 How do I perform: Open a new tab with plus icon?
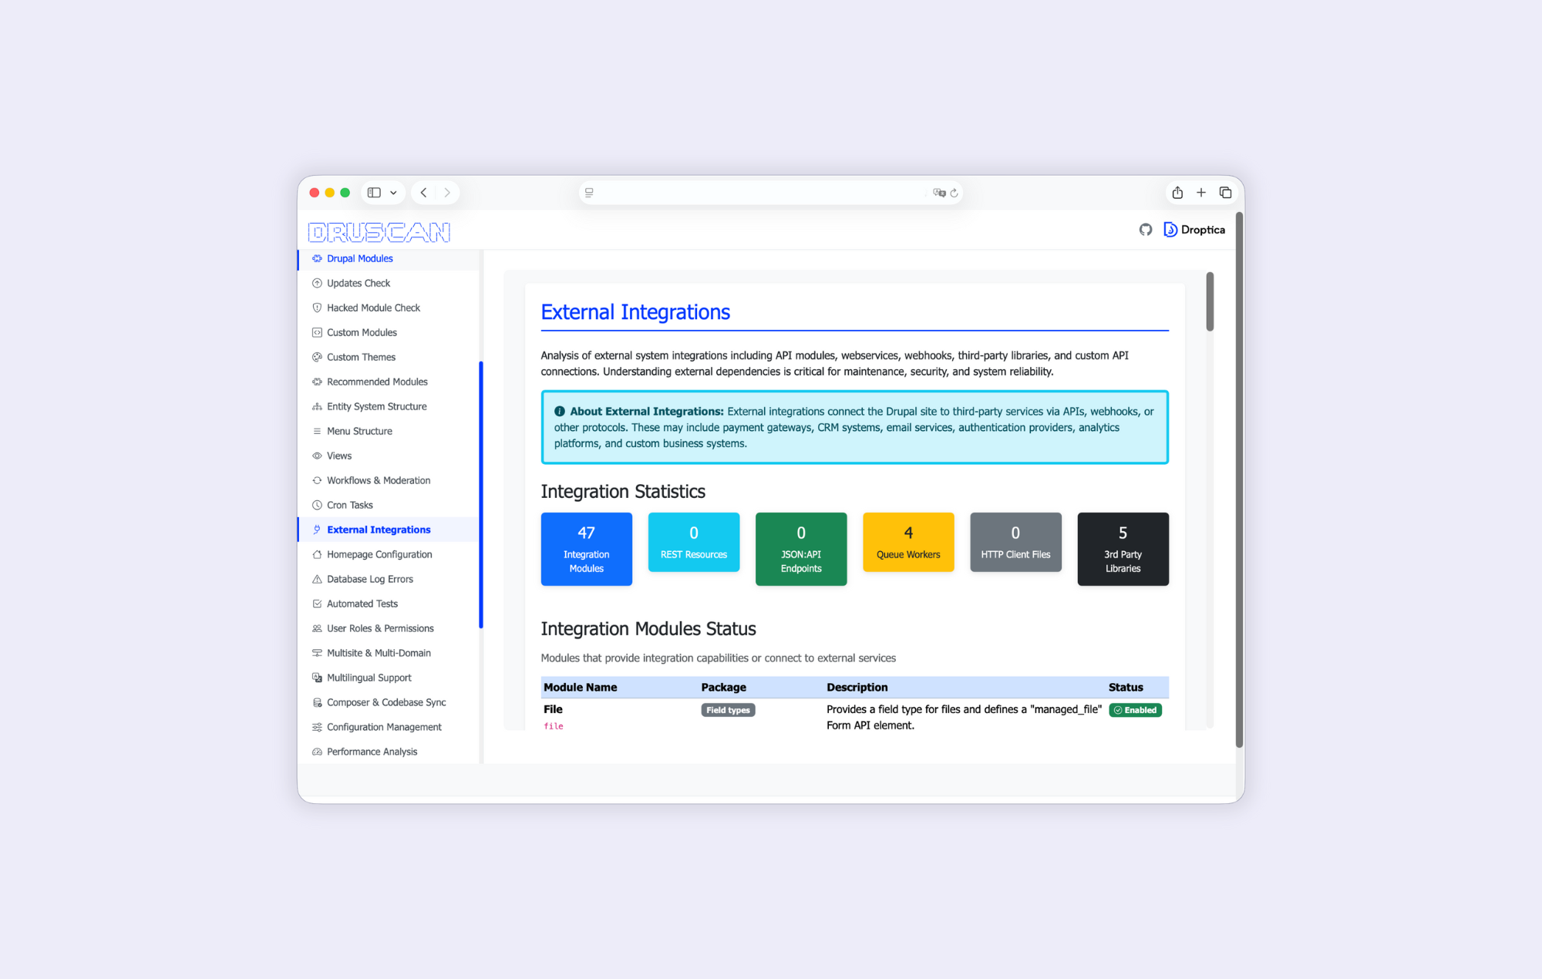pyautogui.click(x=1201, y=193)
